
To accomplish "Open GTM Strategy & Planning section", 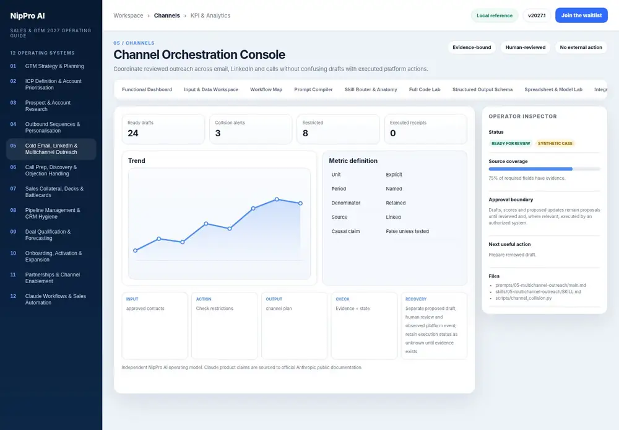I will (x=51, y=66).
